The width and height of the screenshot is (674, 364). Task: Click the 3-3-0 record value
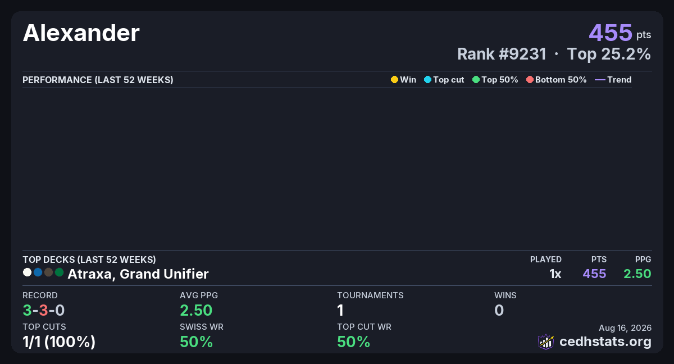coord(44,310)
